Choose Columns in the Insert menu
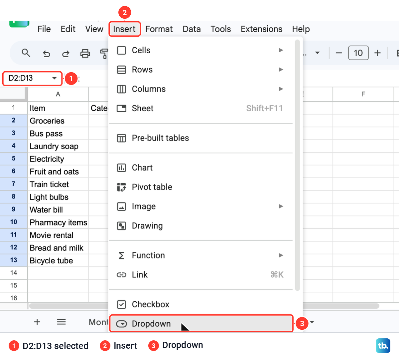Screen dimensions: 399x359 click(201, 89)
